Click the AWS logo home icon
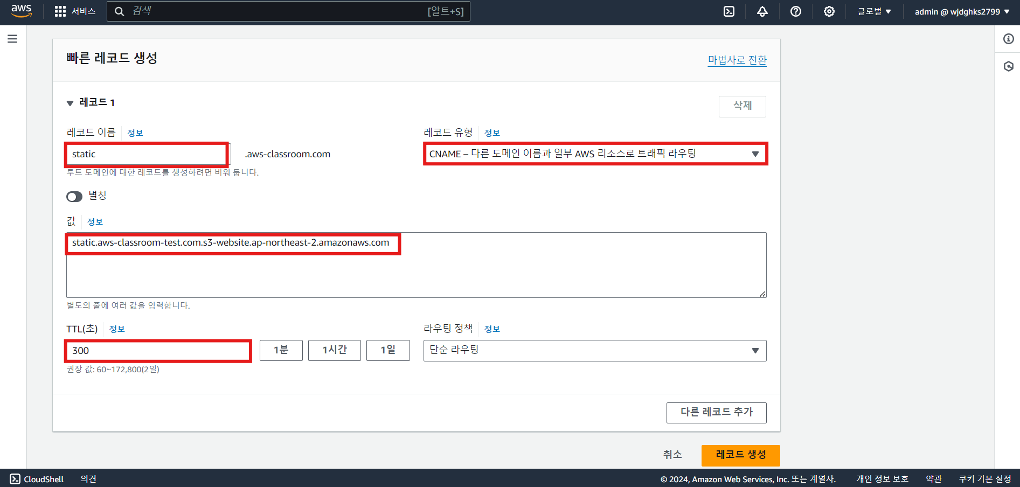The image size is (1020, 487). pos(22,11)
